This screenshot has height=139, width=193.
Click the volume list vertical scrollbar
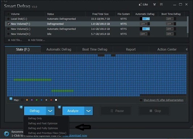(x=188, y=25)
